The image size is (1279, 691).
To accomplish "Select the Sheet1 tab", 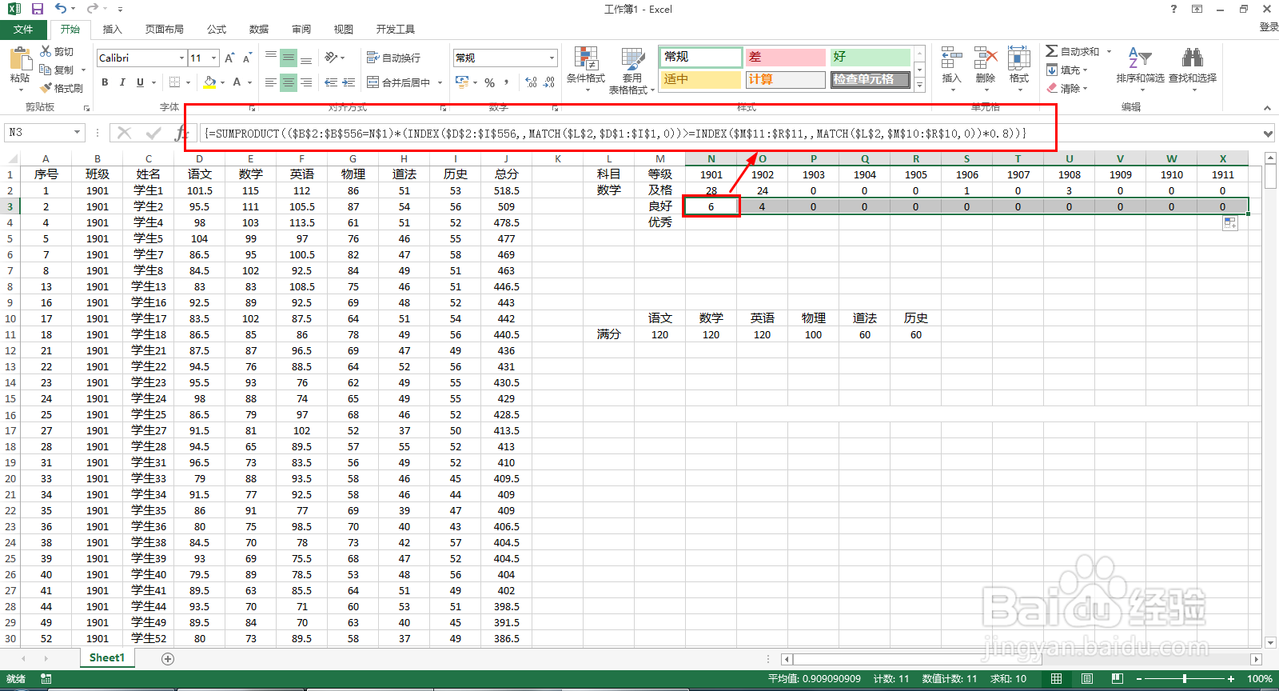I will tap(107, 658).
